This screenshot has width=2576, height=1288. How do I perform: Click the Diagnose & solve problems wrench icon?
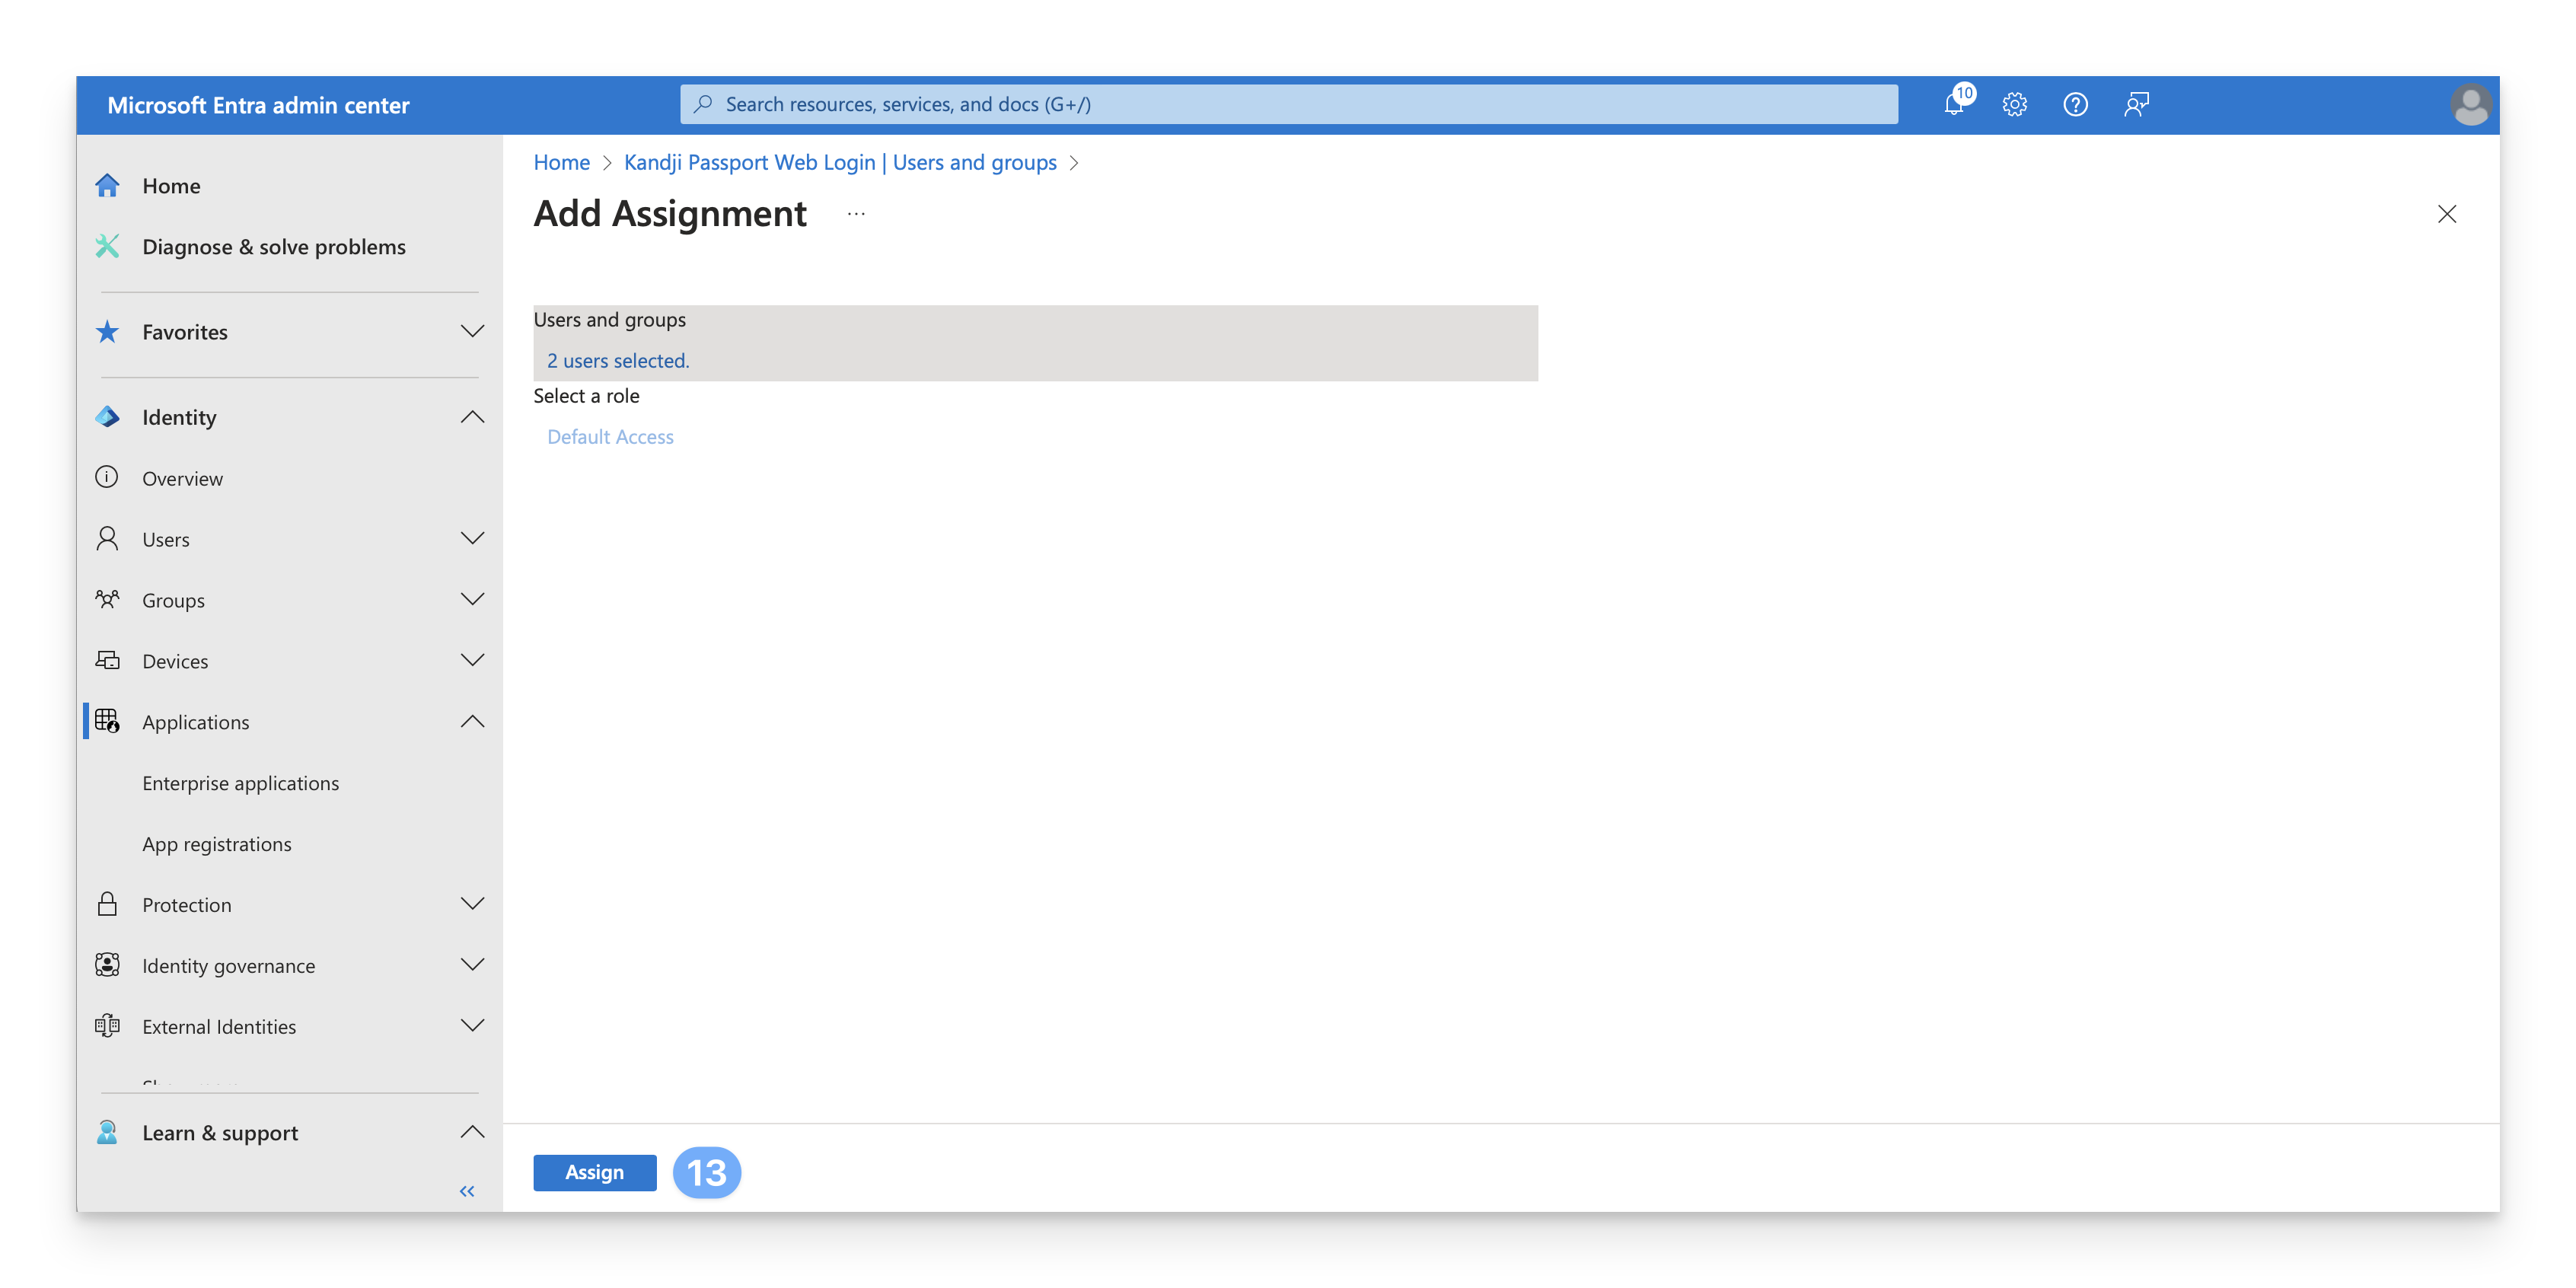point(108,247)
